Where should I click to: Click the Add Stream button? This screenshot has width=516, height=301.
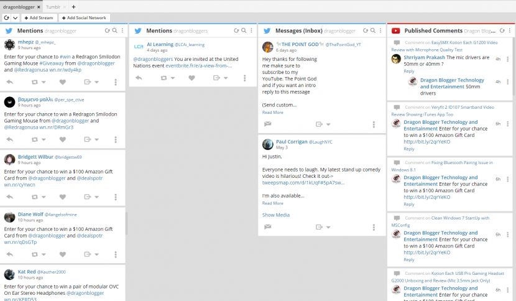point(39,18)
